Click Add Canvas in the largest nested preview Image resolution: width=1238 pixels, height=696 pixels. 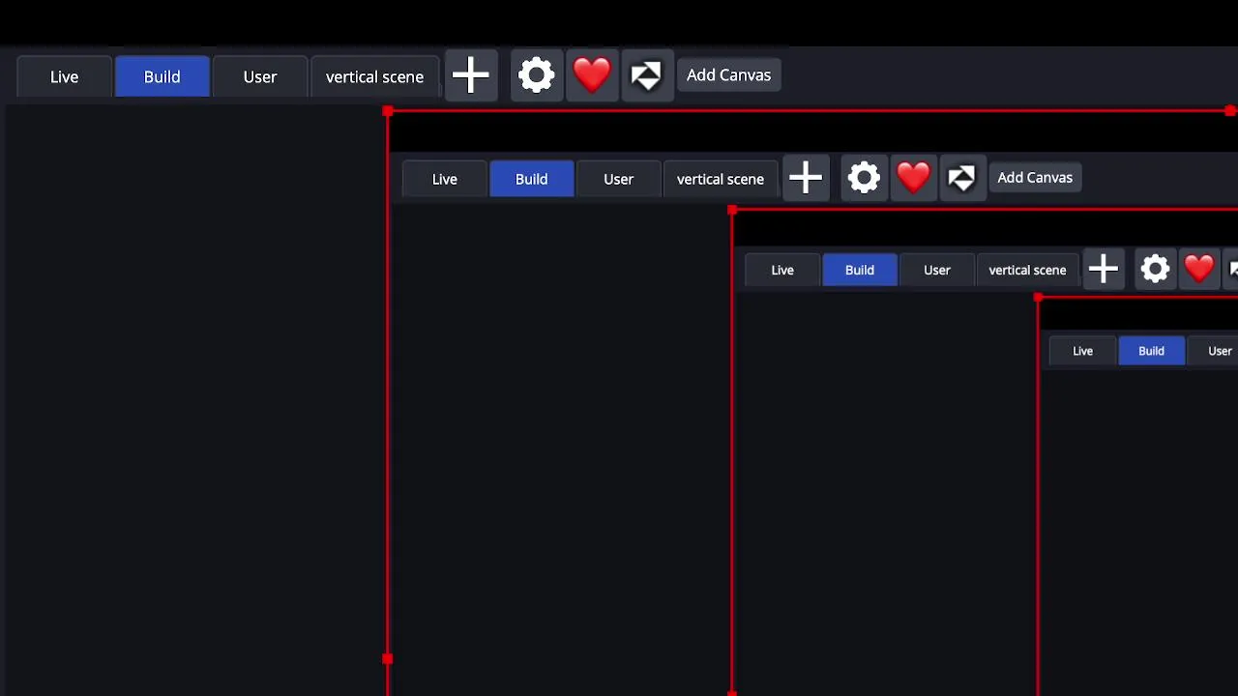1035,178
